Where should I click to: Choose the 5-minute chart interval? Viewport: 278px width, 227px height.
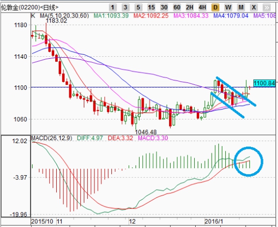coord(138,8)
